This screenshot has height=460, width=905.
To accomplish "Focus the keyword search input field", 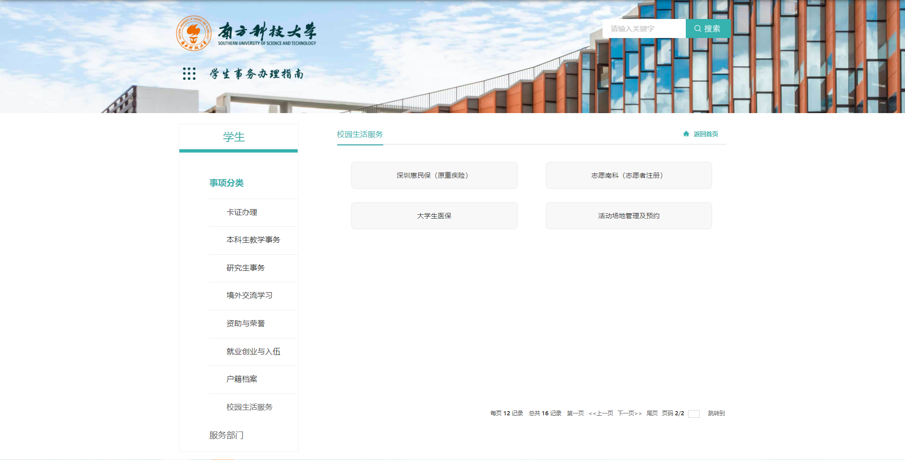I will [644, 29].
